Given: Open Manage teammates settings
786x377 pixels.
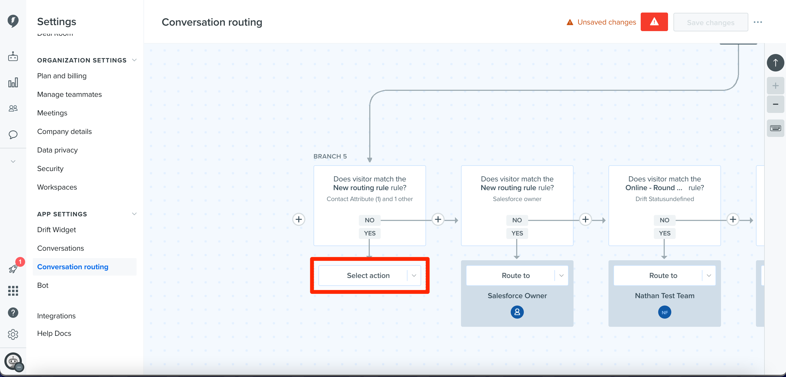Looking at the screenshot, I should (69, 94).
